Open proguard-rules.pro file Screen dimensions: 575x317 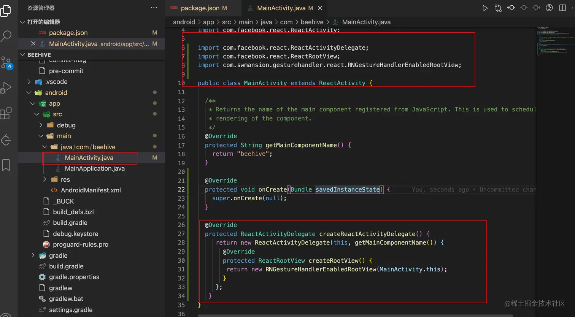click(x=81, y=244)
